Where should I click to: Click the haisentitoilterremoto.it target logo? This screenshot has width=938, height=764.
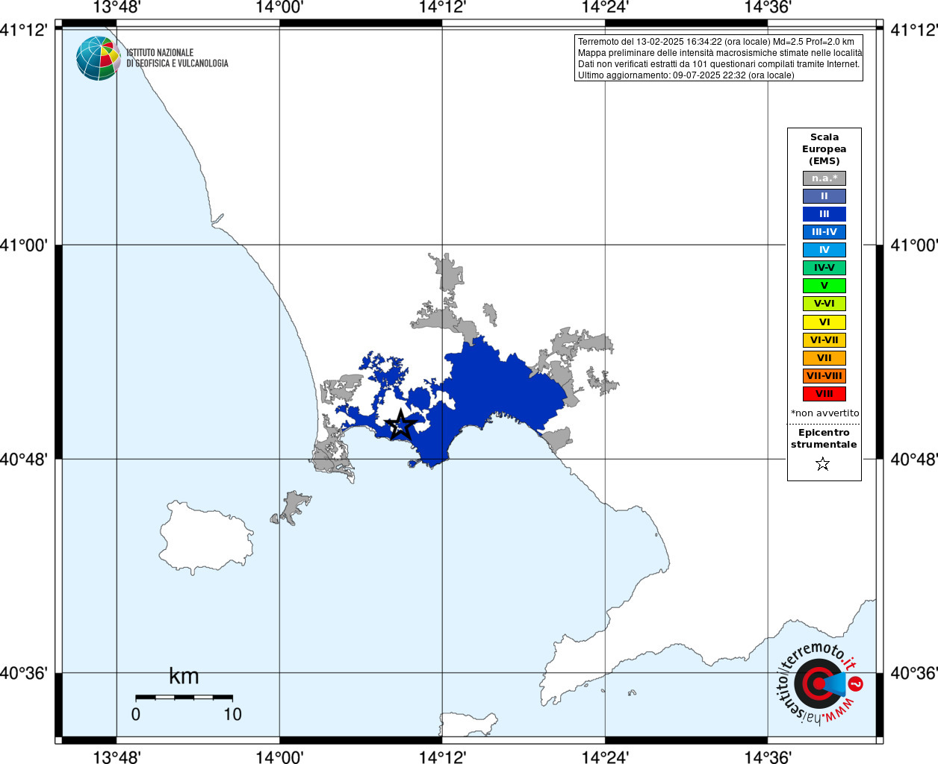819,683
